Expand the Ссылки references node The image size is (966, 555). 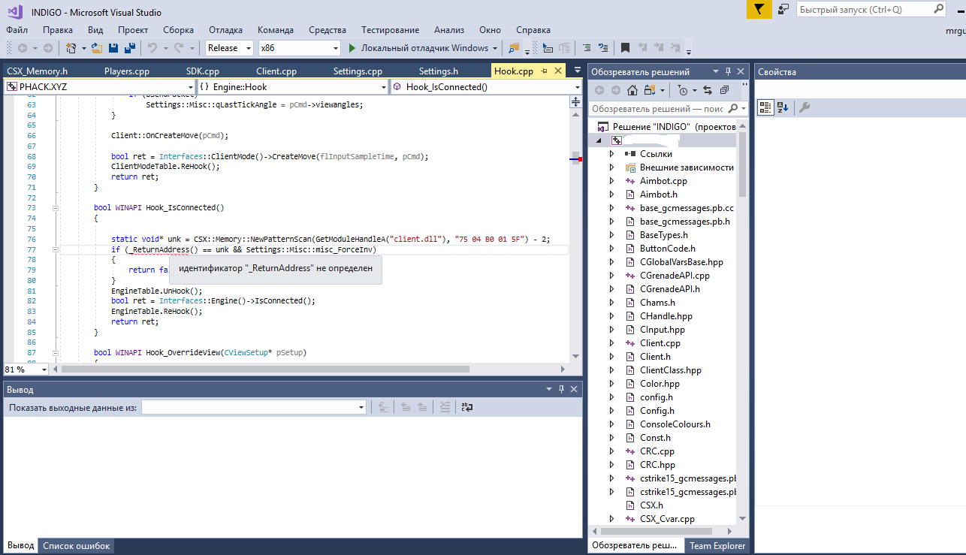(611, 154)
